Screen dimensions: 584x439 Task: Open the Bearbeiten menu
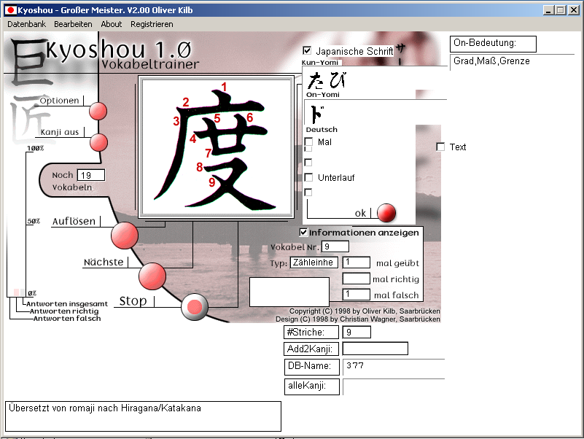tap(73, 24)
